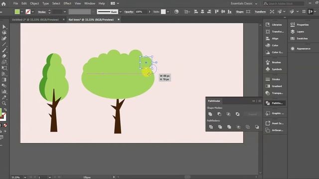Select the Gradient tool in the toolbox

tap(4, 80)
